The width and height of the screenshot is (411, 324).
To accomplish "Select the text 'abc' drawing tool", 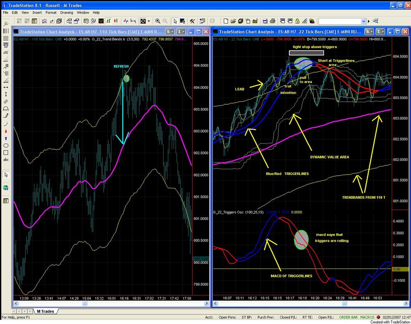I will [x=6, y=159].
